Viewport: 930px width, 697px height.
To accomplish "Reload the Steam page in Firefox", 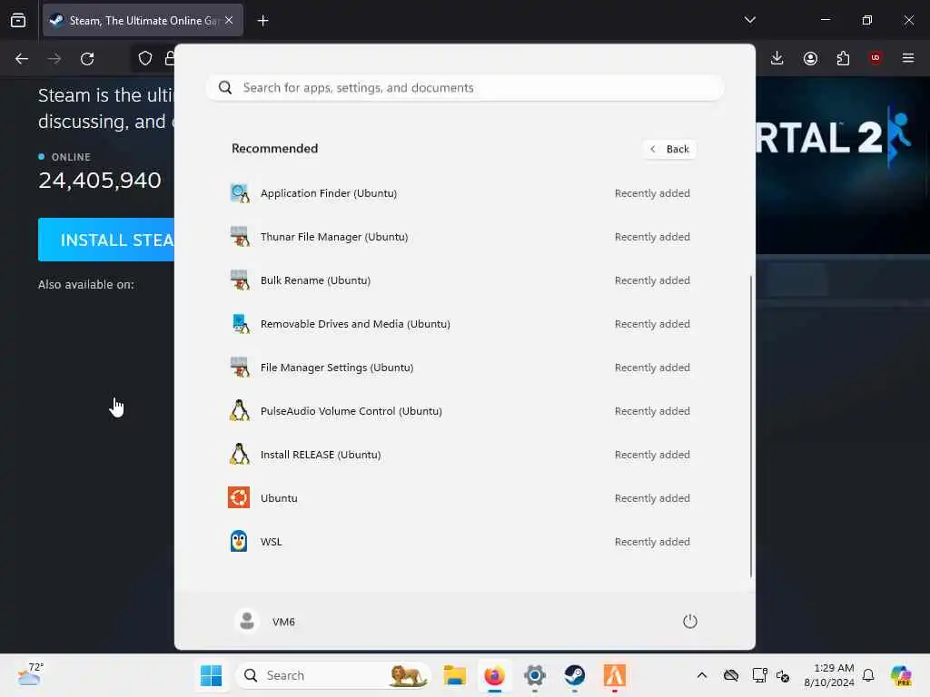I will tap(87, 59).
